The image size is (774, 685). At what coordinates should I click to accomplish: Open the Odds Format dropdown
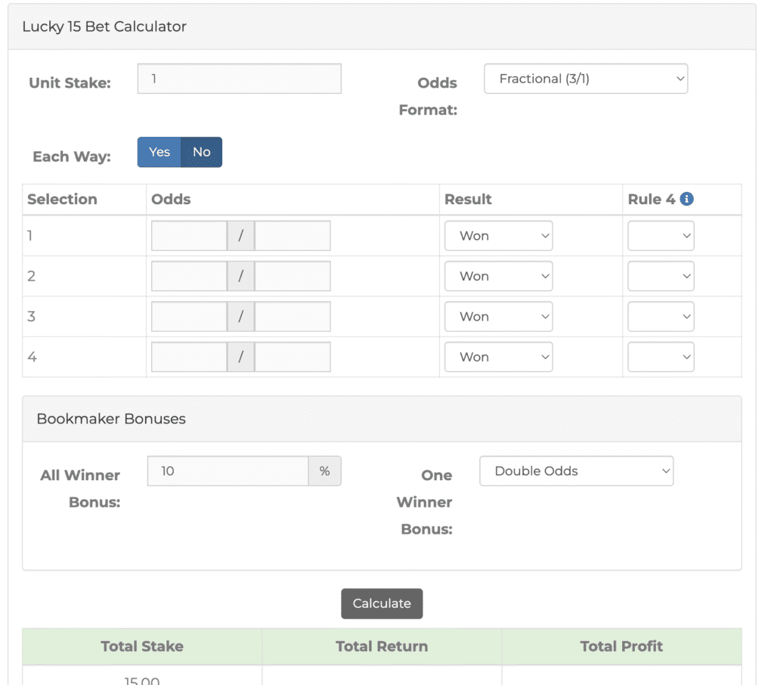pyautogui.click(x=585, y=79)
